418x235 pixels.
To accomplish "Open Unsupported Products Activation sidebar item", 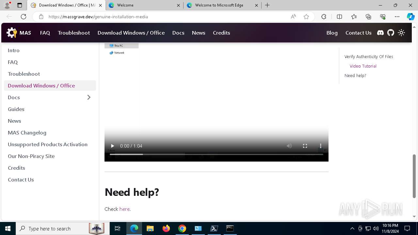I will pyautogui.click(x=50, y=144).
